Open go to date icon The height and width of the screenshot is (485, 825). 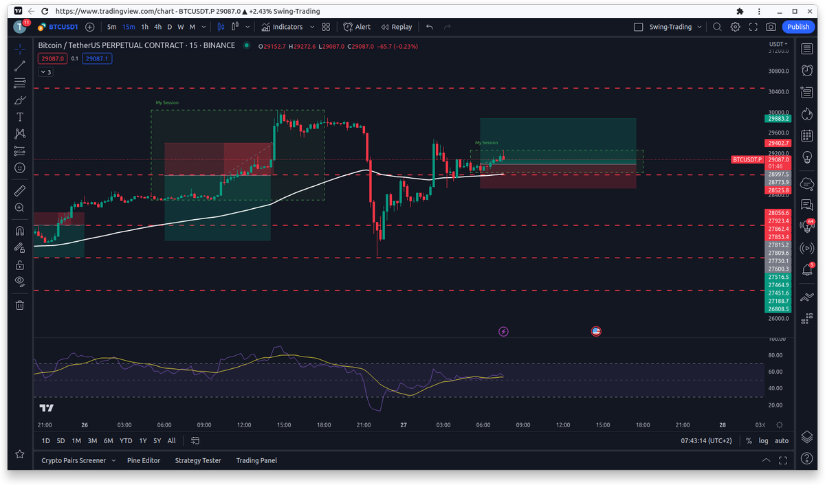[x=195, y=440]
